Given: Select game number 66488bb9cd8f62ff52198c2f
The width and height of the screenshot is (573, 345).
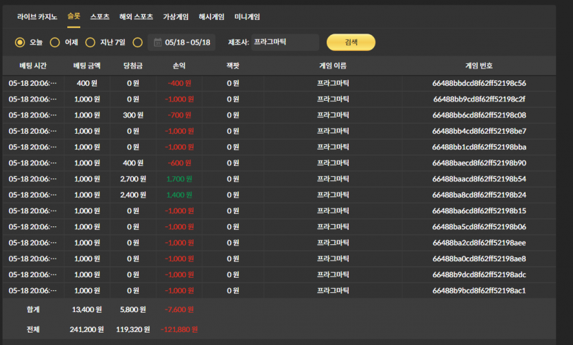Looking at the screenshot, I should (x=479, y=99).
